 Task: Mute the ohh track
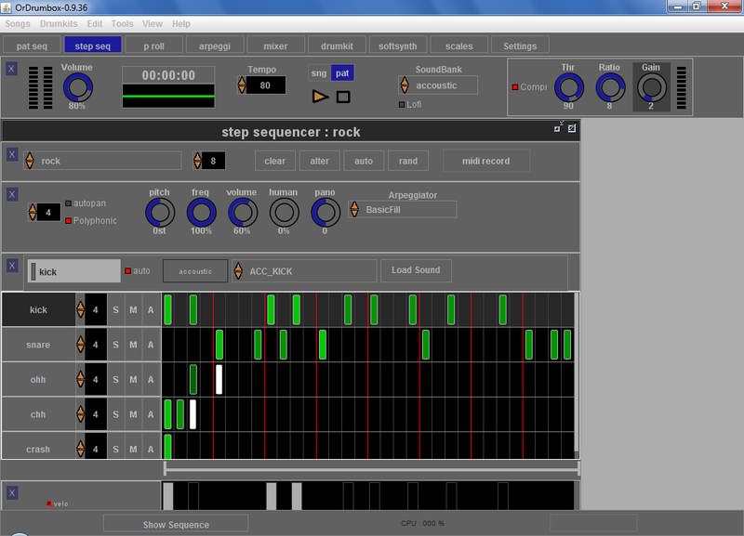(133, 380)
